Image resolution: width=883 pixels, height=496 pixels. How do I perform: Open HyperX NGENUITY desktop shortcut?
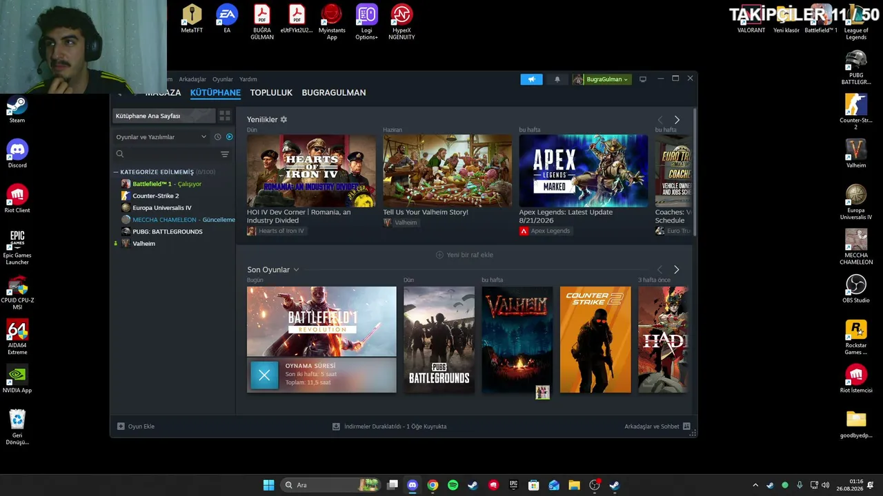point(401,22)
